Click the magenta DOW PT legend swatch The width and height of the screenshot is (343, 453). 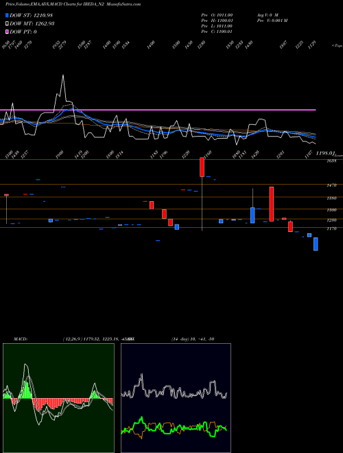pos(7,32)
